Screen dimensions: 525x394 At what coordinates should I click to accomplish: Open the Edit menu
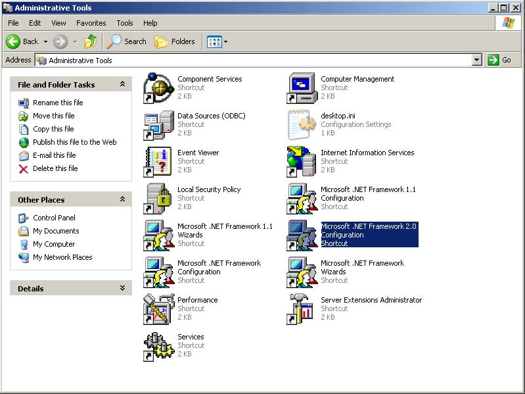35,23
